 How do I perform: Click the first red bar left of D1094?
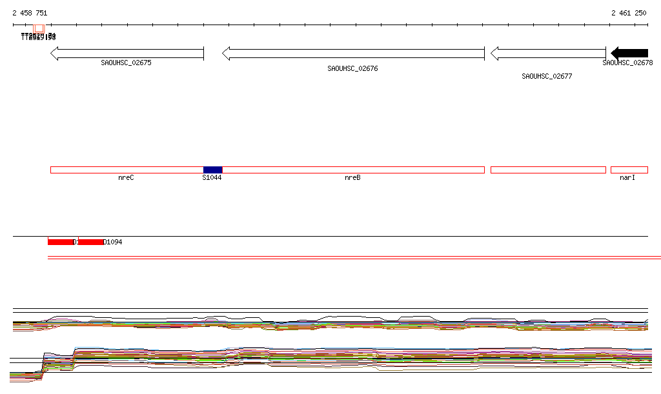click(x=60, y=242)
